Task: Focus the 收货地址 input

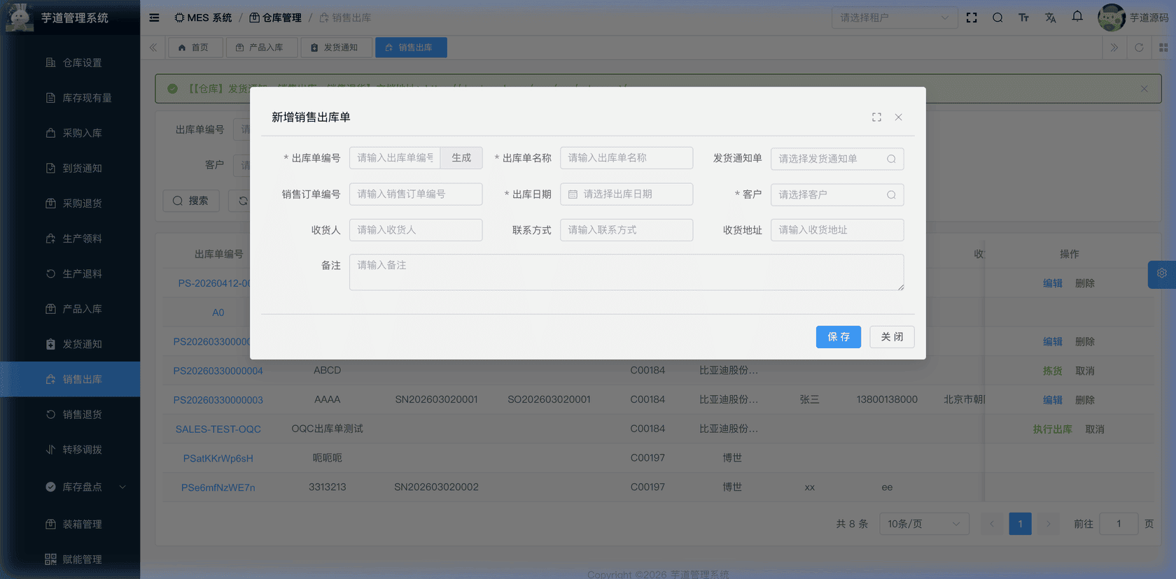Action: click(837, 230)
